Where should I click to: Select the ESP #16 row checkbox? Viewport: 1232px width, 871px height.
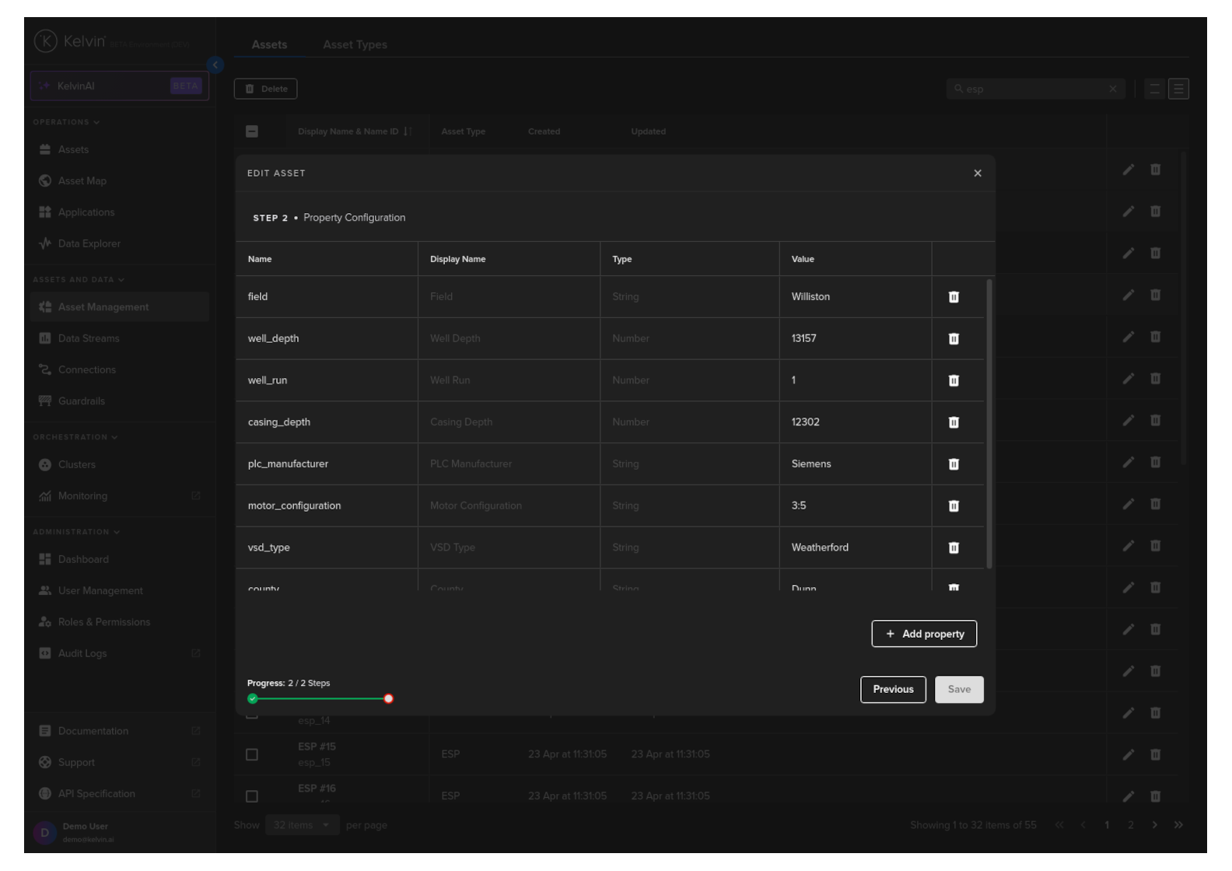tap(252, 796)
